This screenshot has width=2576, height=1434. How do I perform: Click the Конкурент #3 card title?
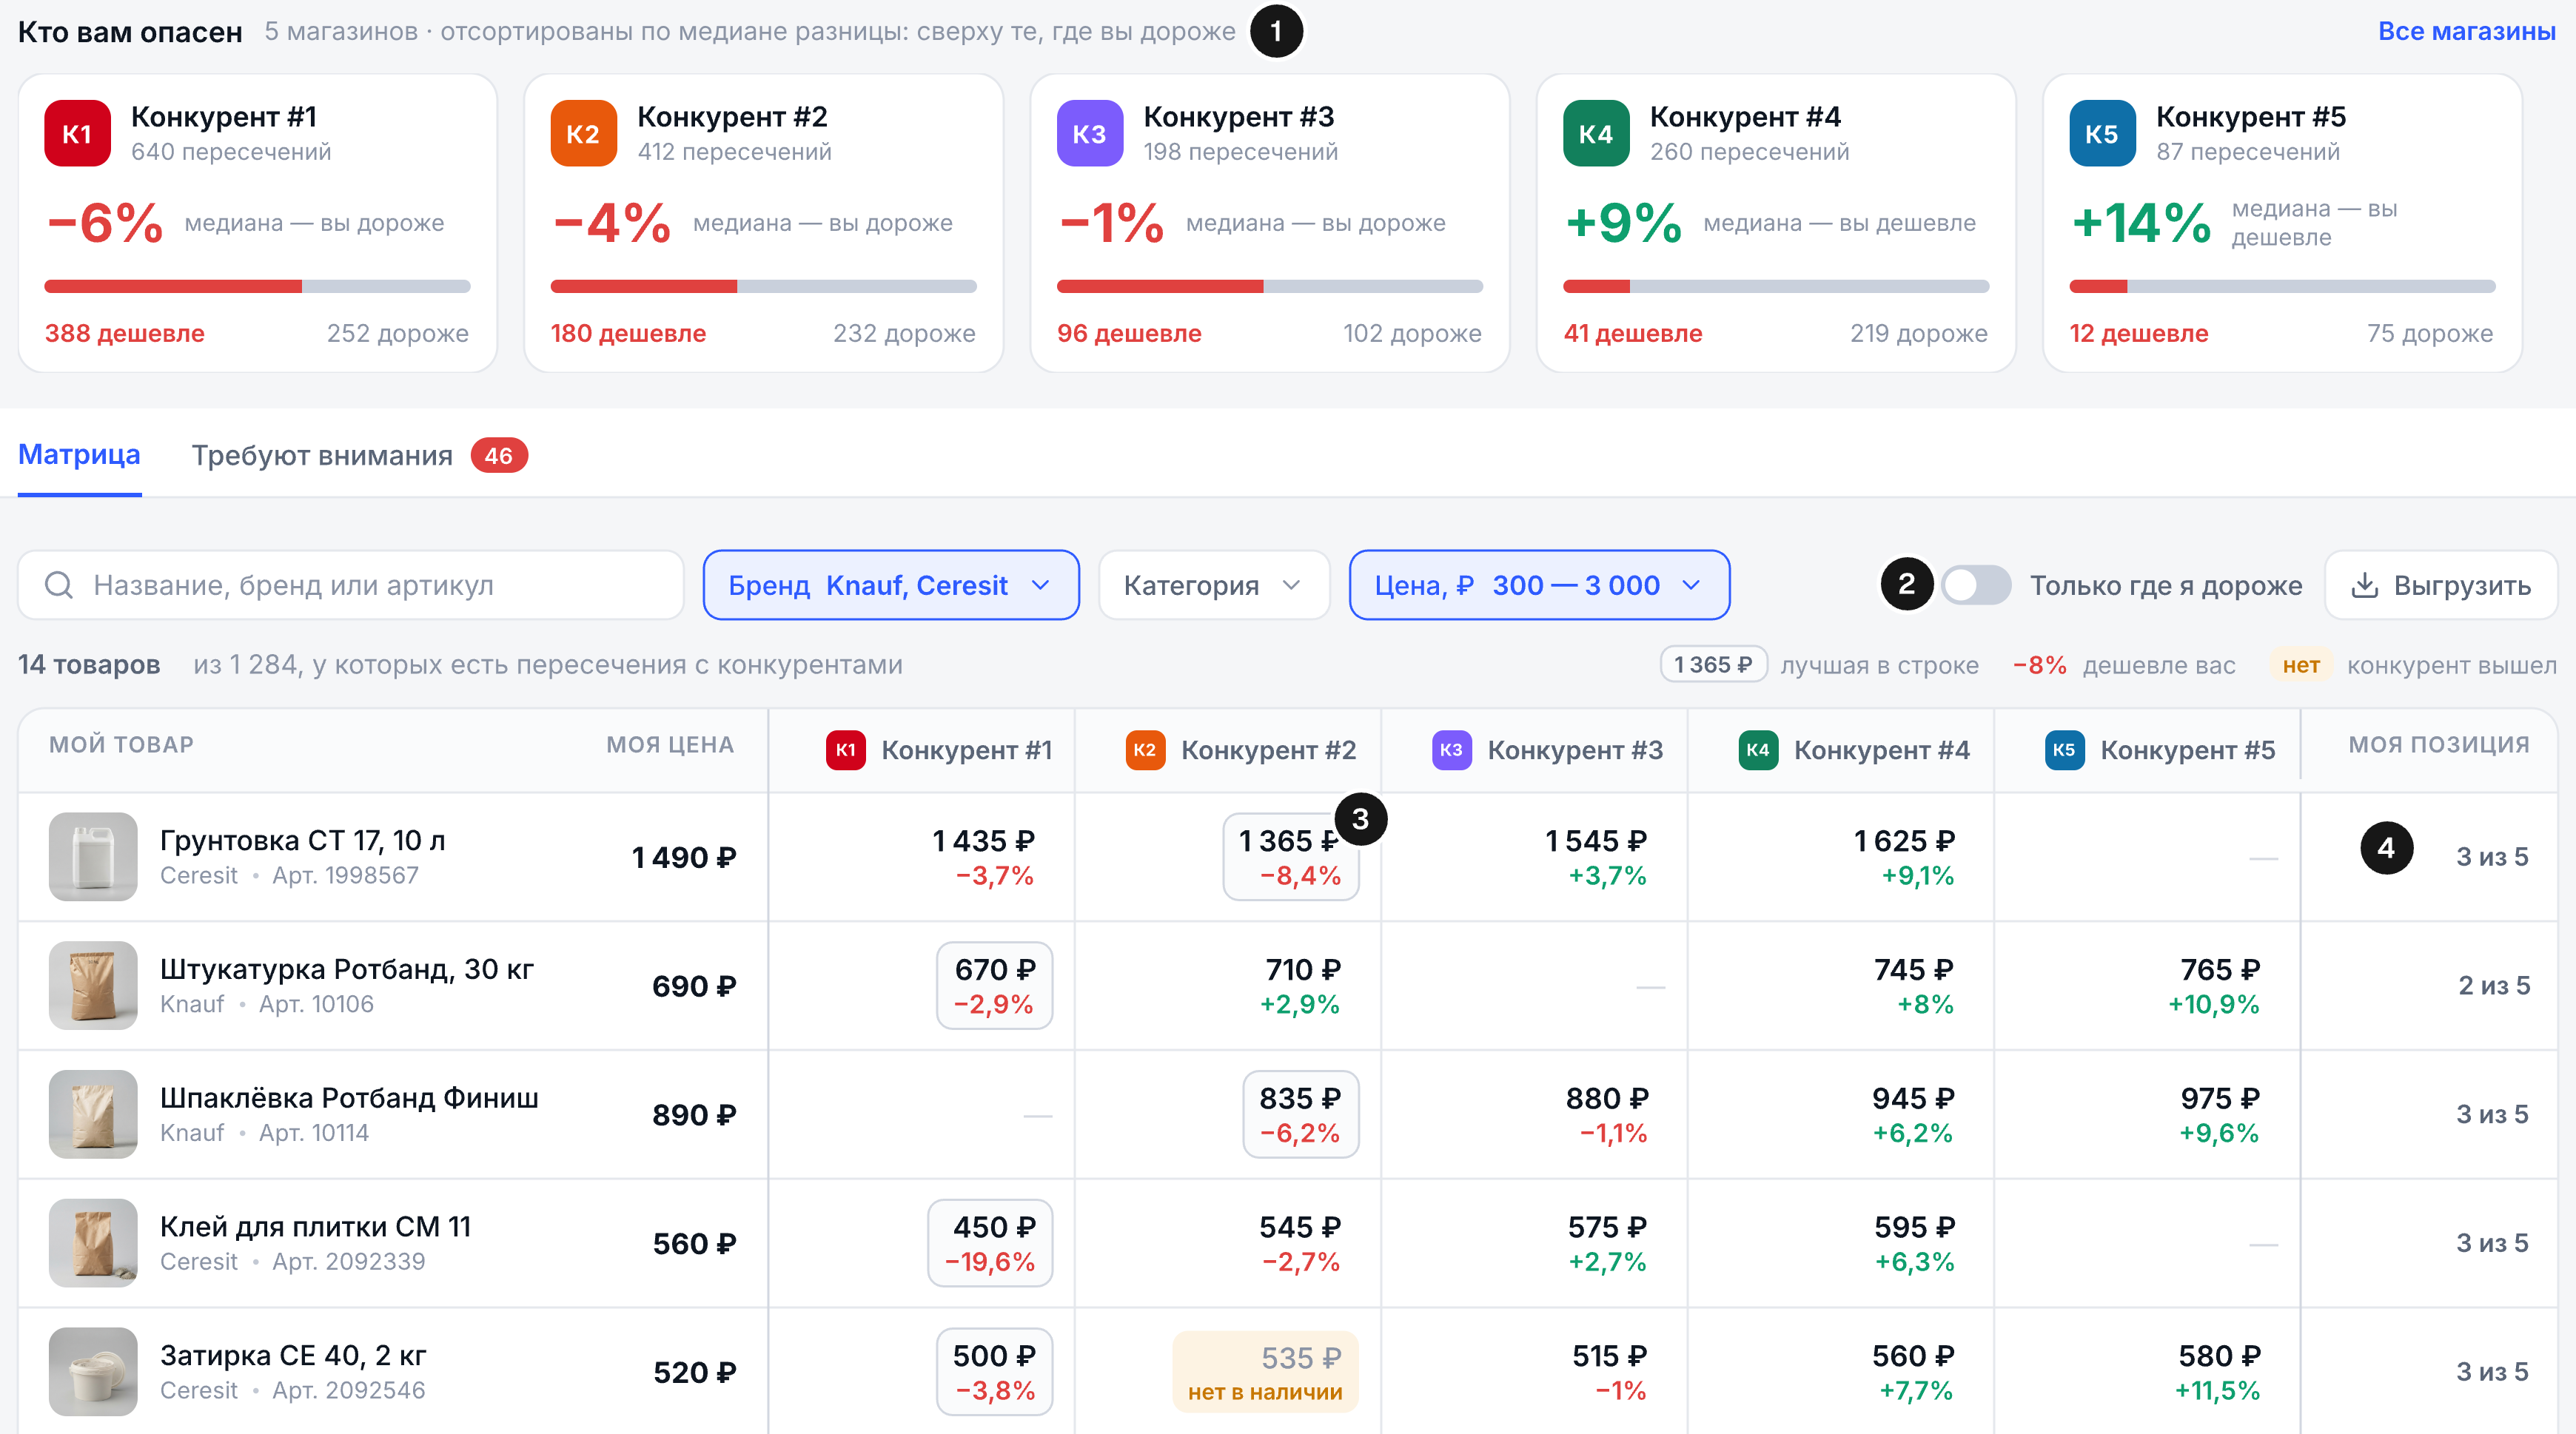coord(1238,117)
